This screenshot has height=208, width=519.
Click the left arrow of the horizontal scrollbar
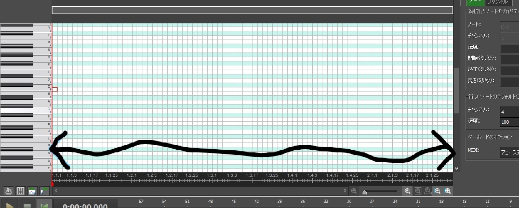pos(56,190)
